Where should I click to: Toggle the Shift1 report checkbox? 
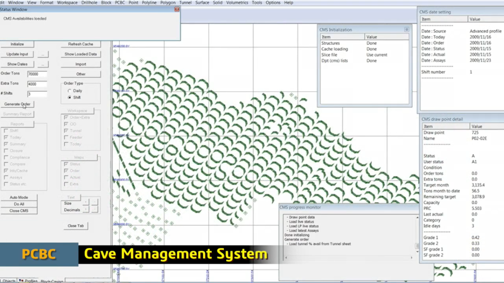click(6, 131)
